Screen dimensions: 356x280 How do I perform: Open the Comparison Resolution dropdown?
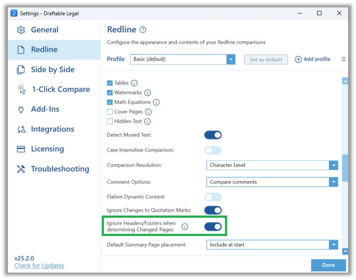pyautogui.click(x=272, y=165)
